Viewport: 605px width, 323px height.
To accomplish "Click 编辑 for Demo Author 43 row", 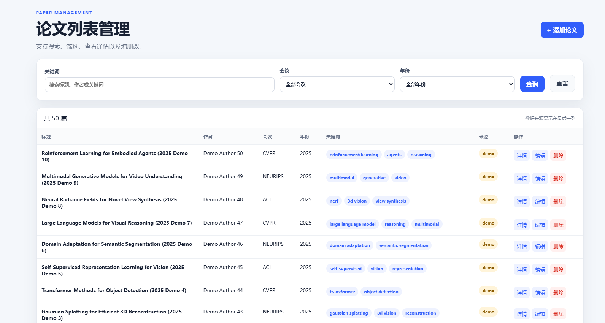I will pos(540,313).
